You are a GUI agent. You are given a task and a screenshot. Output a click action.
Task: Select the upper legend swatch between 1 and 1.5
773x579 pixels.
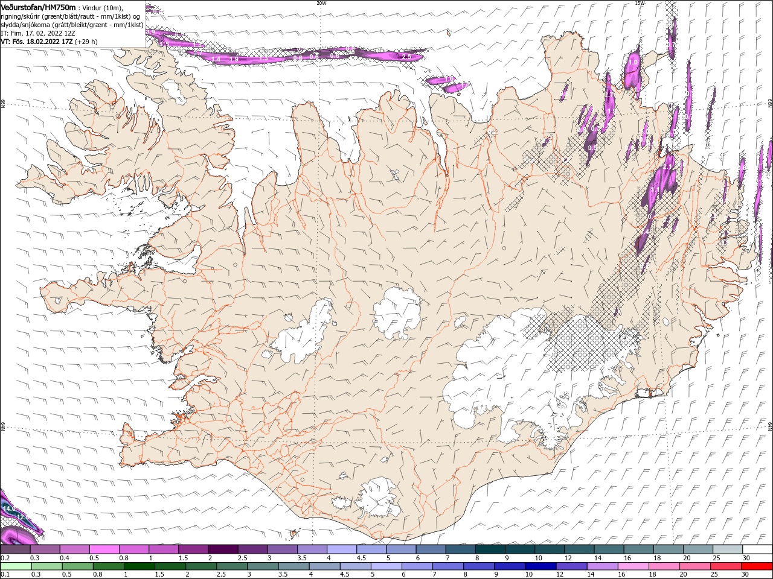click(x=164, y=549)
